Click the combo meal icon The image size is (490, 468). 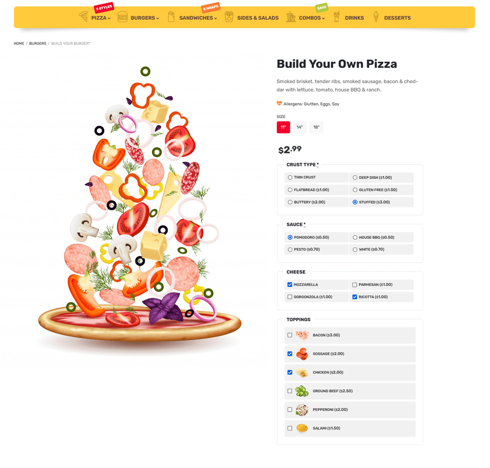pos(291,17)
